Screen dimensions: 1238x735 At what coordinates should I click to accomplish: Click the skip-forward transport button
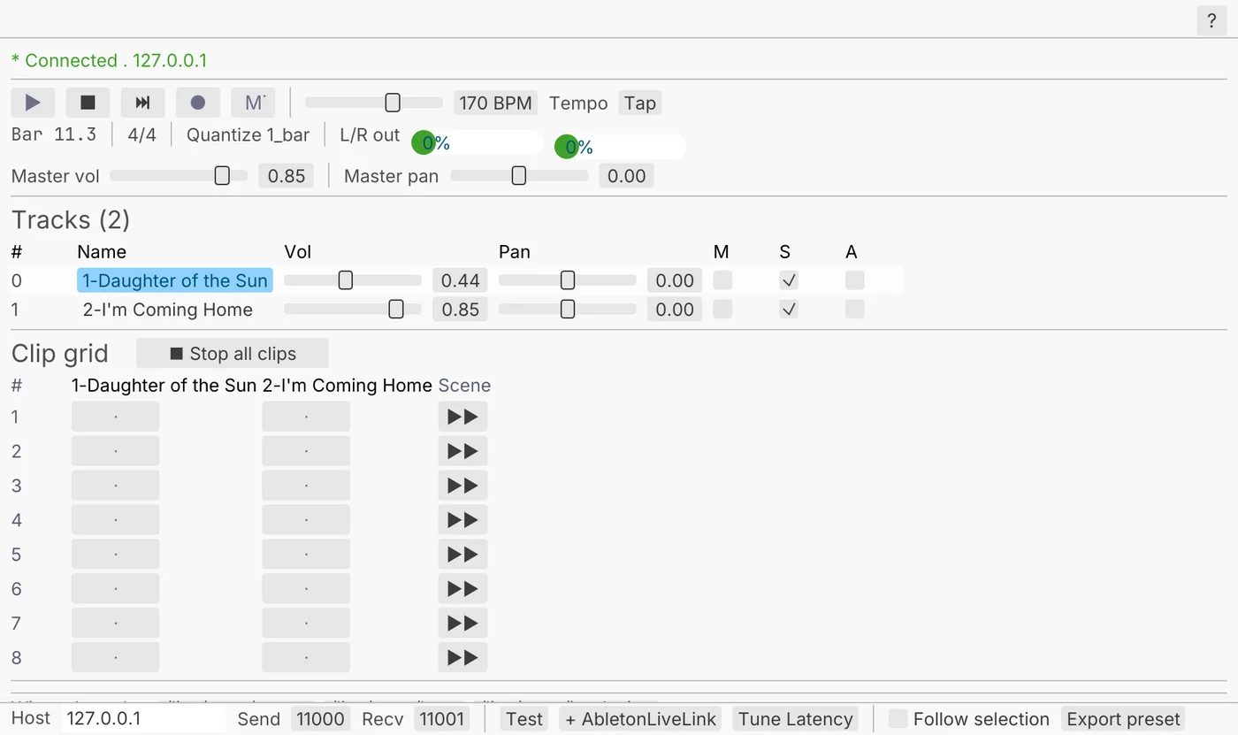coord(142,103)
